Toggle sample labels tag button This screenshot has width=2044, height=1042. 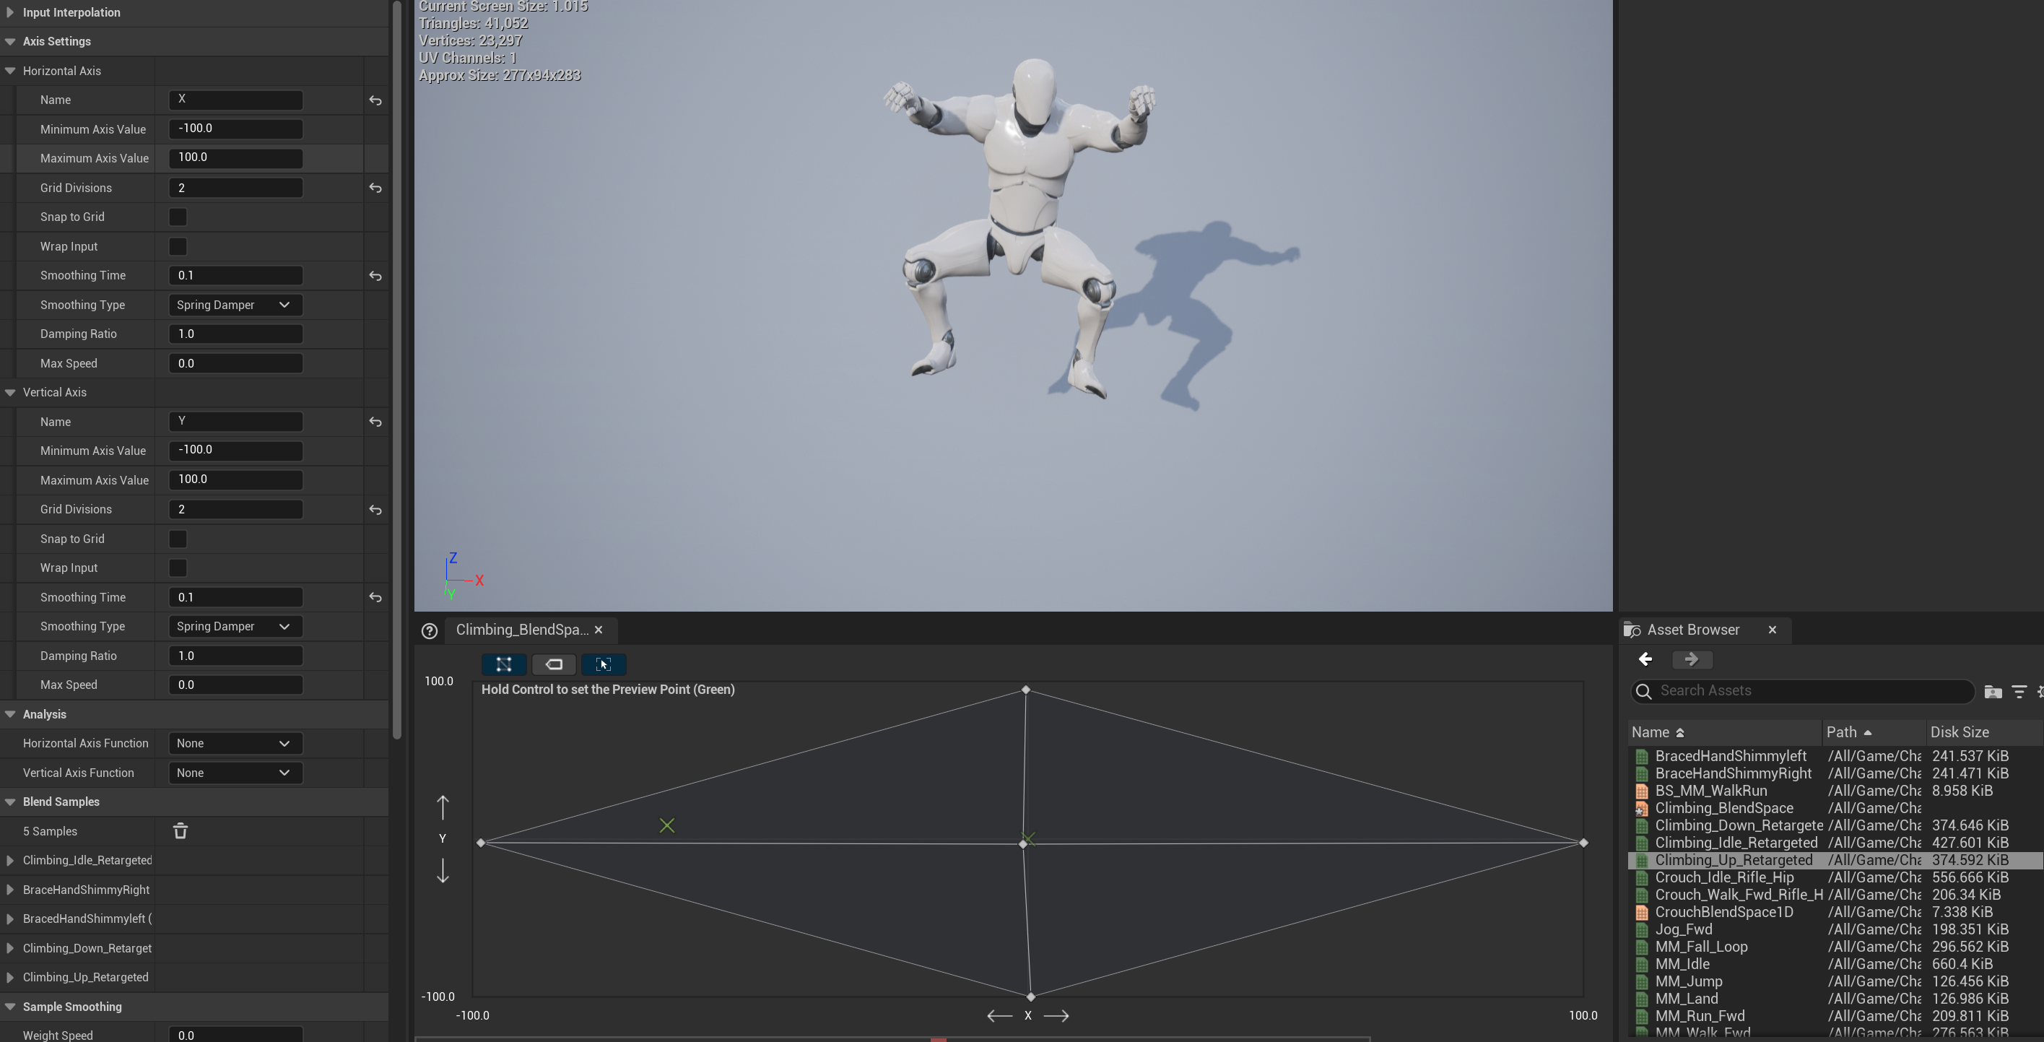point(554,664)
